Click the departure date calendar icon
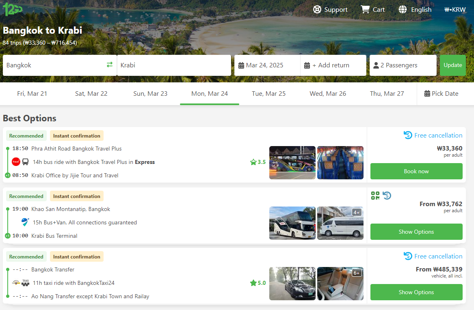This screenshot has width=474, height=310. pyautogui.click(x=241, y=65)
